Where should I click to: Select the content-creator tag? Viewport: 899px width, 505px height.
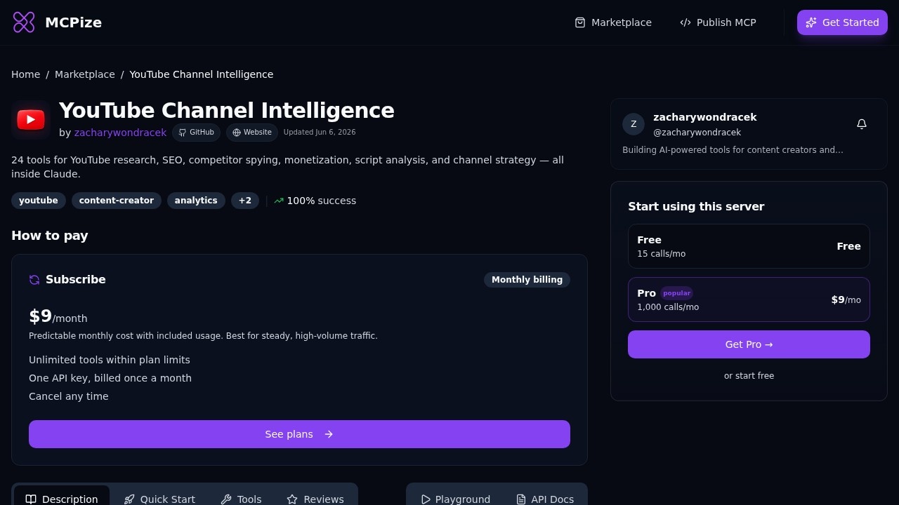117,201
